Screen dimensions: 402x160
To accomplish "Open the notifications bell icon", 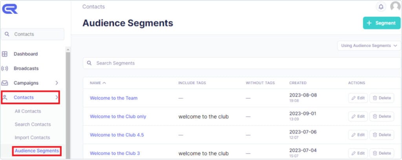I will coord(381,7).
